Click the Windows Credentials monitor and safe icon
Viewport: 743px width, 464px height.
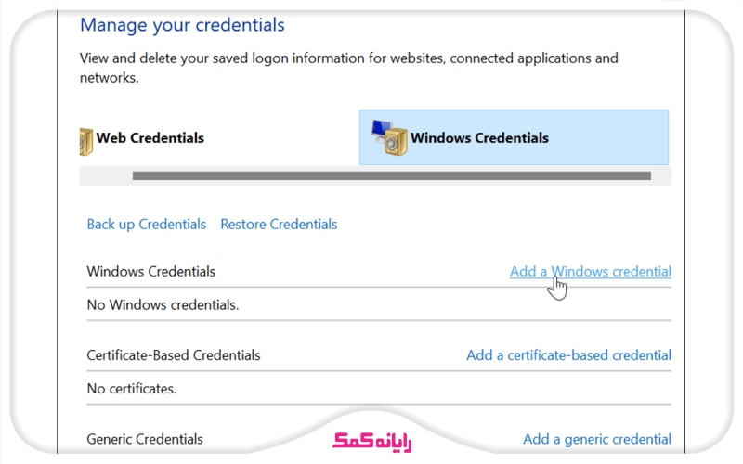(x=389, y=138)
